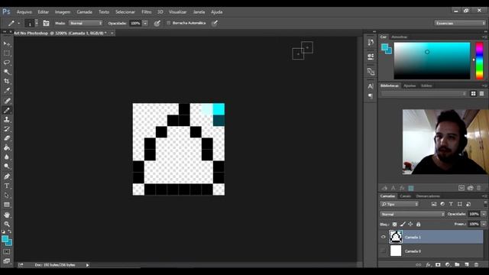Open the pencil Modo dropdown

pos(86,23)
